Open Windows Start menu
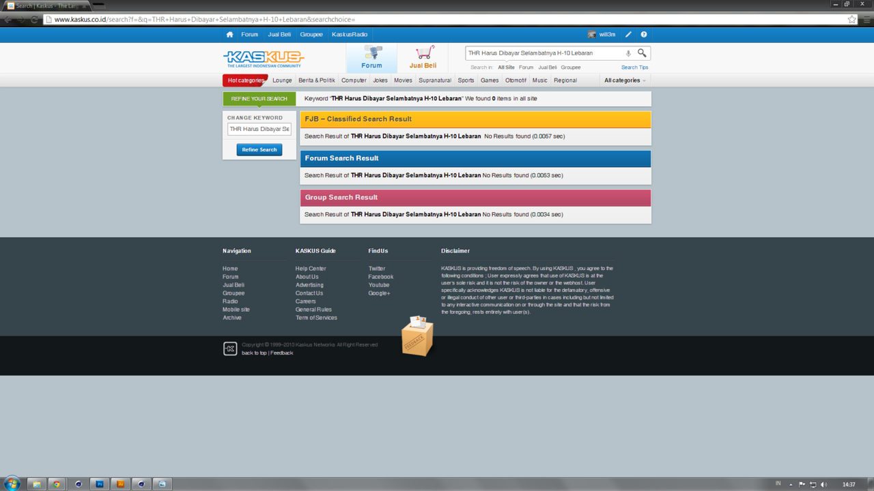The image size is (874, 491). (x=12, y=483)
